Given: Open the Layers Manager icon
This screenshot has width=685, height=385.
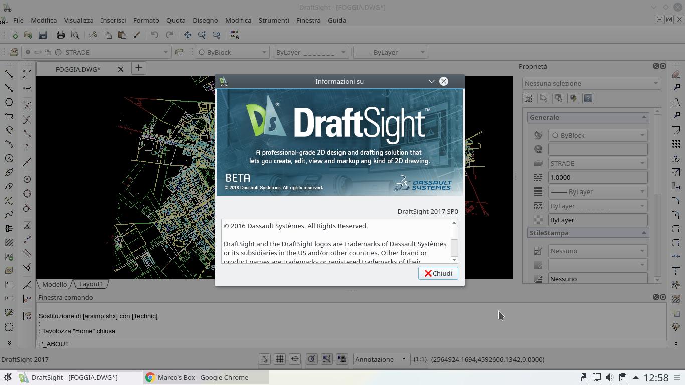Looking at the screenshot, I should coord(13,52).
